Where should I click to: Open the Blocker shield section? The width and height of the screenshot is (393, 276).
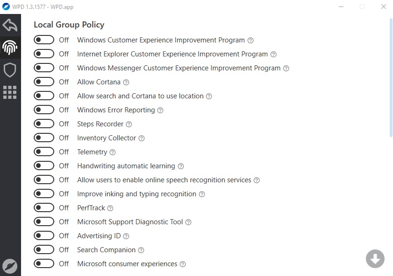[x=10, y=70]
